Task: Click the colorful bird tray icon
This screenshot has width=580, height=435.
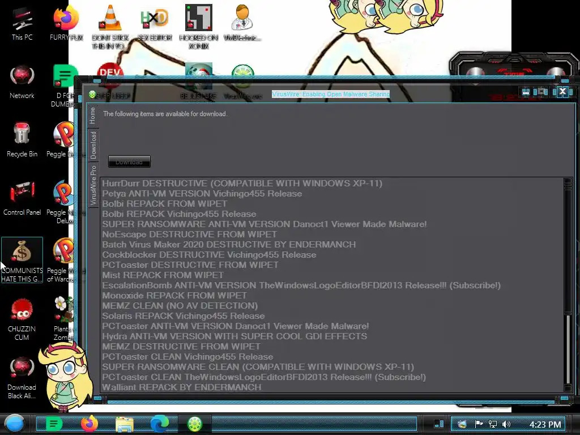Action: click(462, 424)
